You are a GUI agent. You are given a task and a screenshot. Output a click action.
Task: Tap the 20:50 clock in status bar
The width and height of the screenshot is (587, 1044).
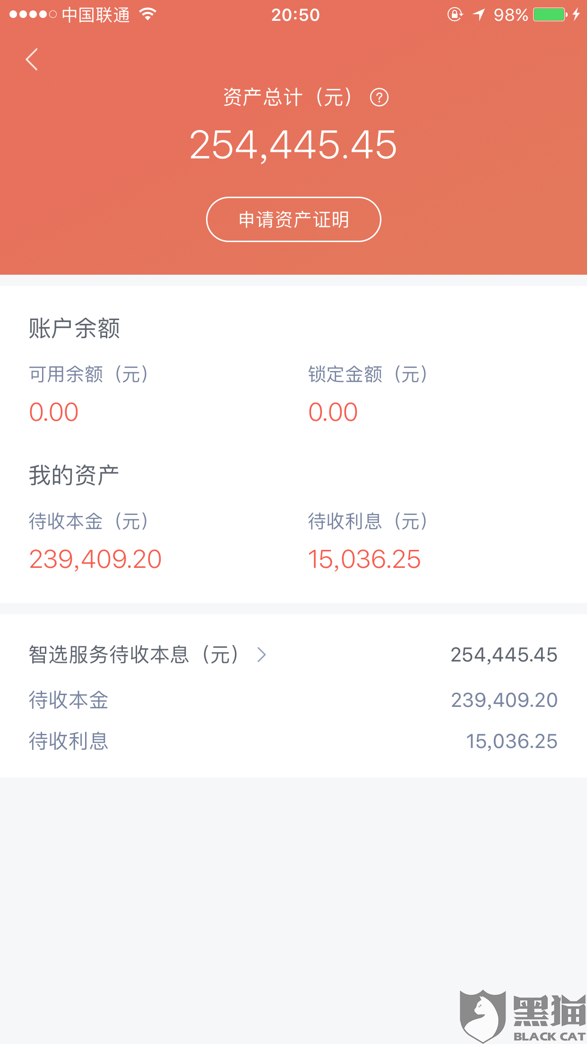[x=295, y=15]
